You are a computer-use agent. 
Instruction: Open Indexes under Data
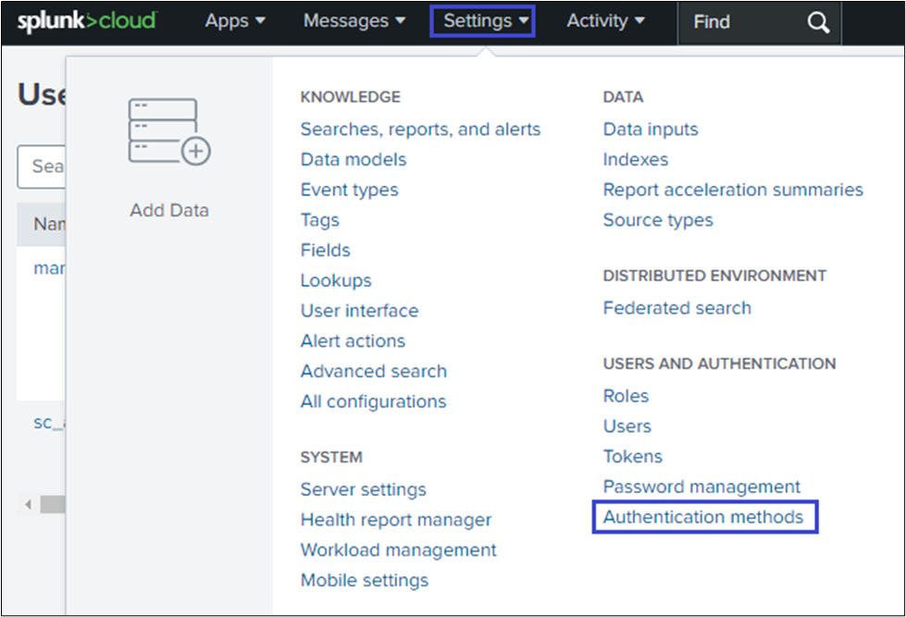[x=635, y=159]
